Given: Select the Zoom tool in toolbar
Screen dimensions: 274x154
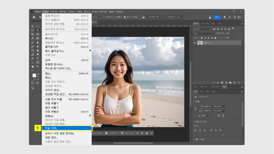Looking at the screenshot, I should click(38, 66).
